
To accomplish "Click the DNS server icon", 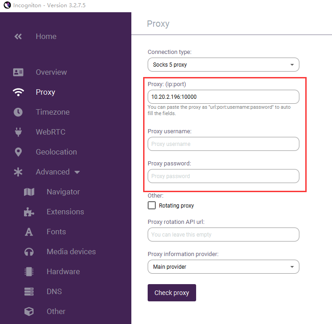I will pyautogui.click(x=29, y=291).
